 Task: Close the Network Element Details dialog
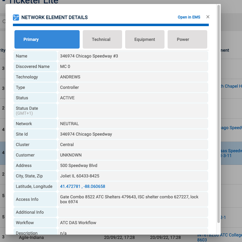point(208,17)
